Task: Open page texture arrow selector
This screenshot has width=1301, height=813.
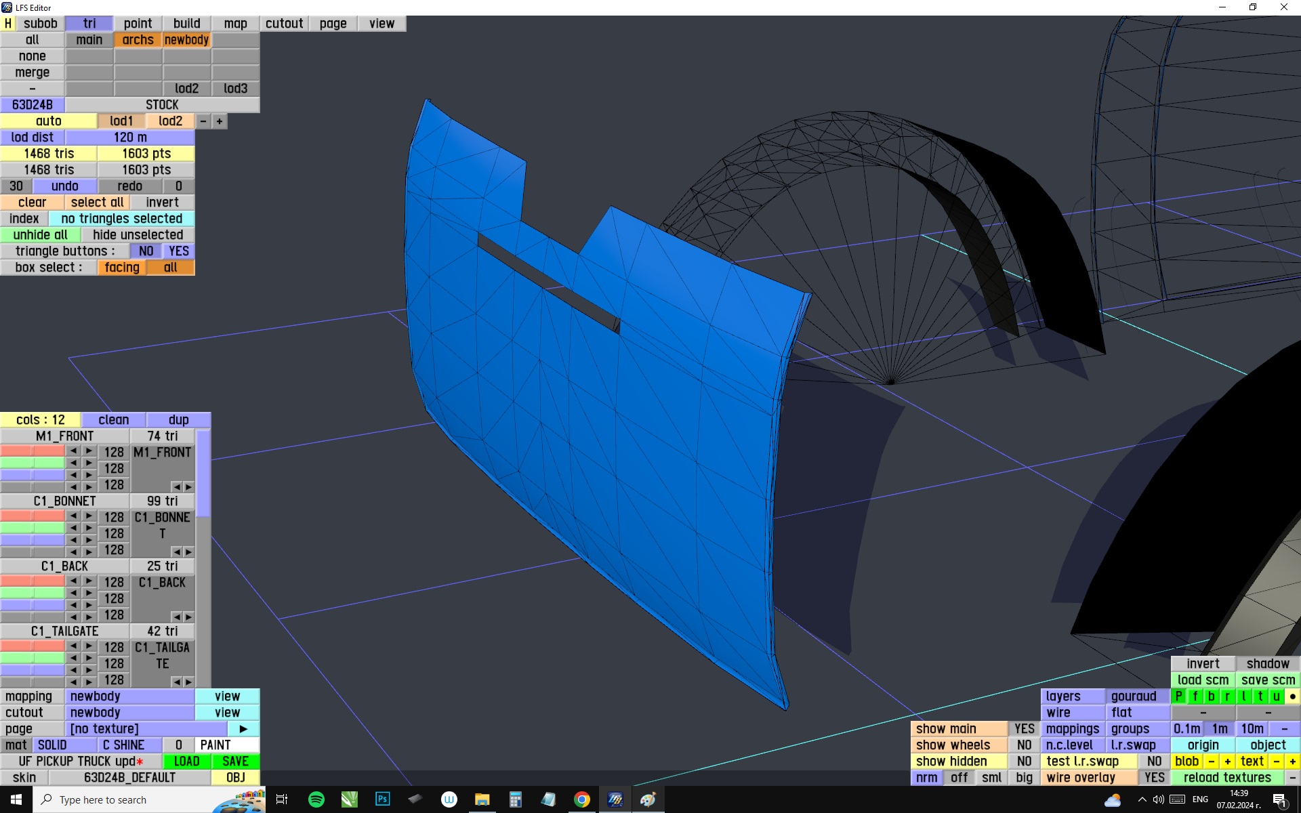Action: tap(243, 729)
